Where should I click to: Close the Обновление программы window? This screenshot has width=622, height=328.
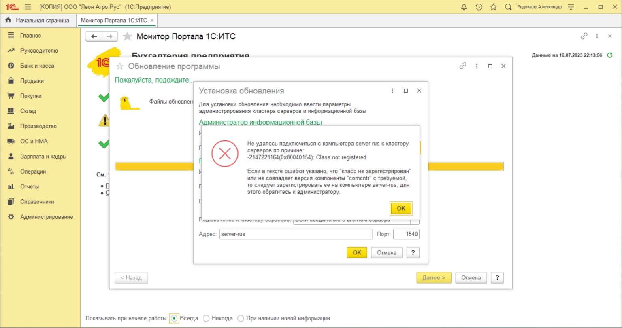(503, 66)
